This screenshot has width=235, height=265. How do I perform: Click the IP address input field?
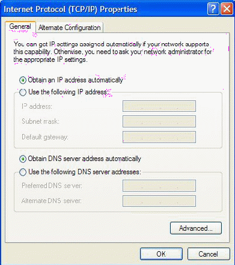(159, 106)
